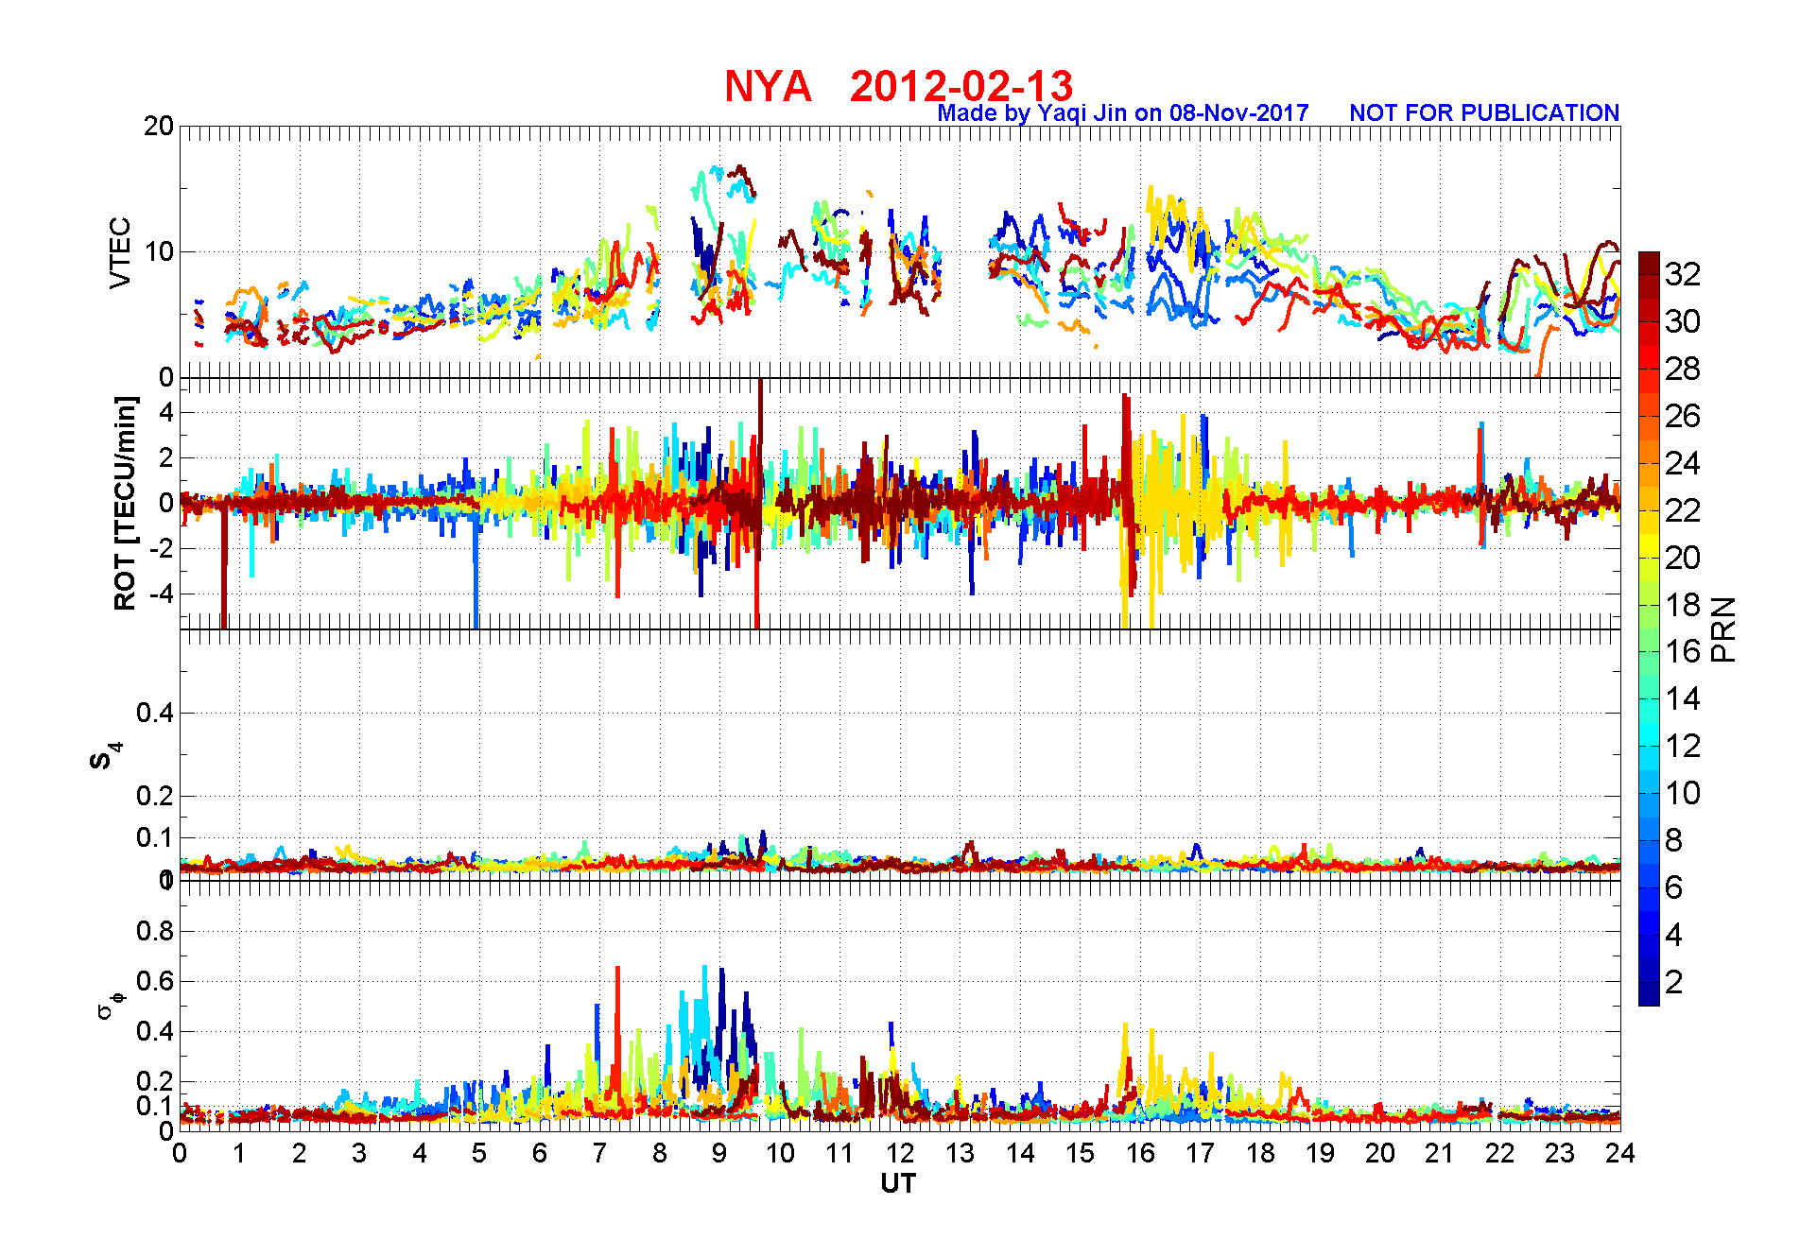Click the colorbar tick label 12
1800x1257 pixels.
coord(1683,746)
